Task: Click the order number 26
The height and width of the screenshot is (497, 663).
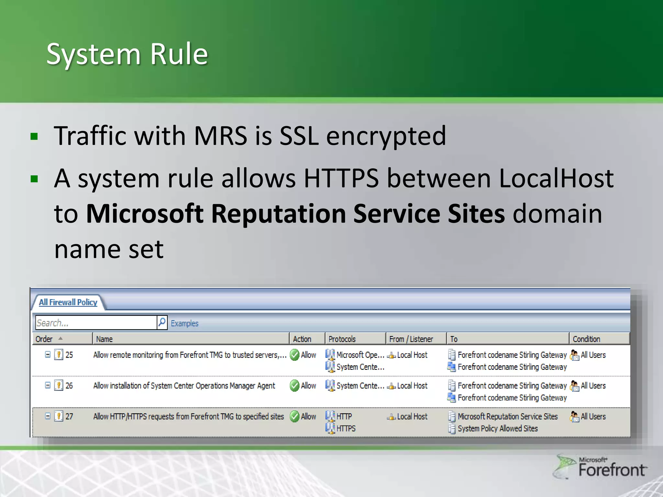Action: (x=69, y=386)
